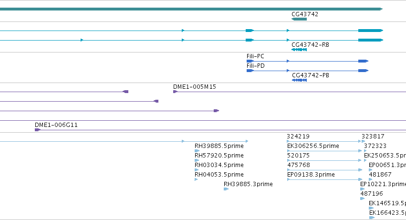Click the 475768 feature label

coord(299,165)
